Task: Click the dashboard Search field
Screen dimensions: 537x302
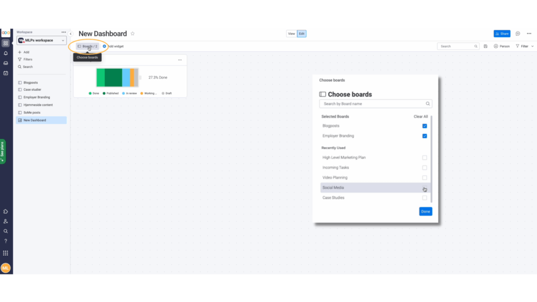Action: coord(458,46)
